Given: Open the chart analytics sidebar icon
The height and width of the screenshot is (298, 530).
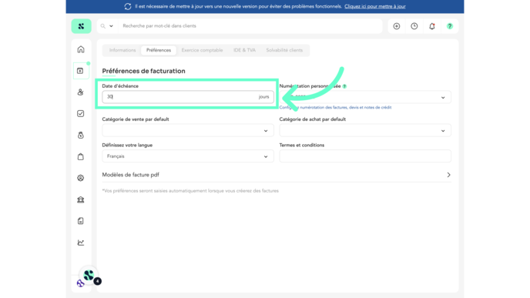Looking at the screenshot, I should [80, 243].
